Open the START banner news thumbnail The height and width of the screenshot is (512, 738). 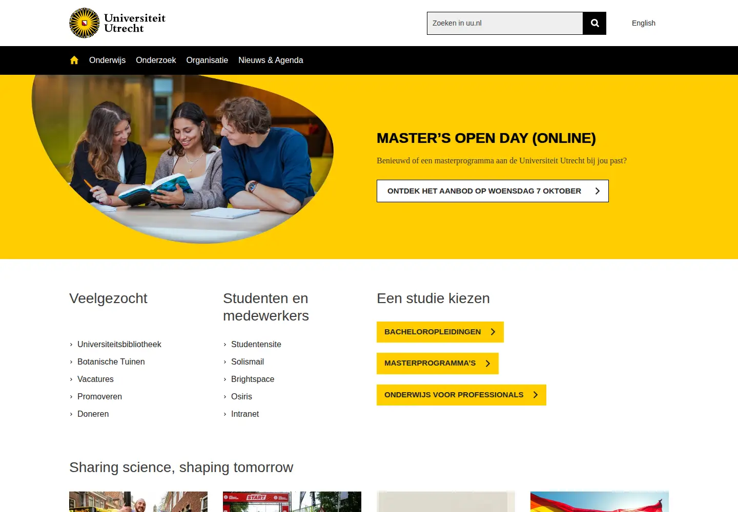(292, 502)
